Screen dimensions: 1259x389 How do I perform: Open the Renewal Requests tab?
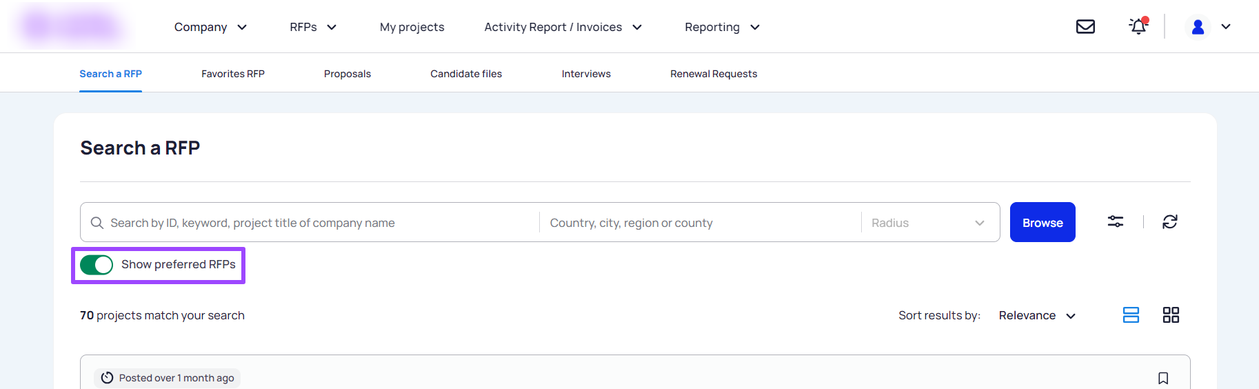[x=714, y=74]
